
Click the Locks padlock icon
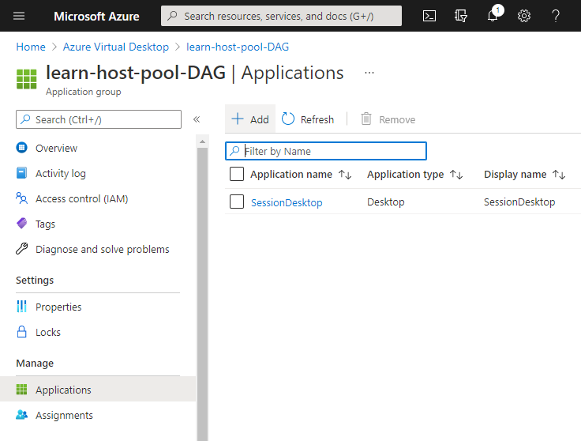(x=22, y=332)
